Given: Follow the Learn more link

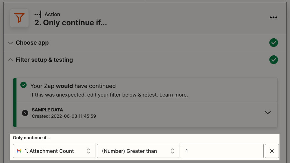Looking at the screenshot, I should click(174, 95).
